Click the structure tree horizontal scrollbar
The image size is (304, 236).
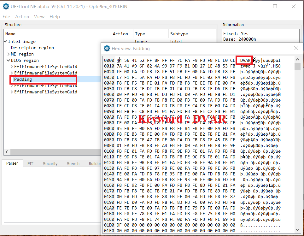point(56,152)
